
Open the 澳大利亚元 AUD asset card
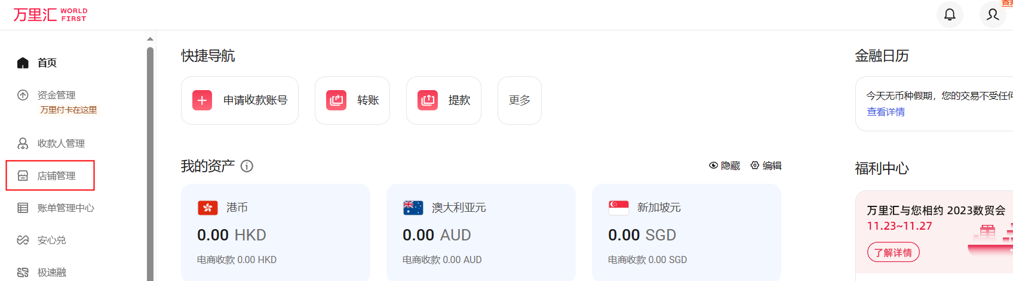point(481,232)
